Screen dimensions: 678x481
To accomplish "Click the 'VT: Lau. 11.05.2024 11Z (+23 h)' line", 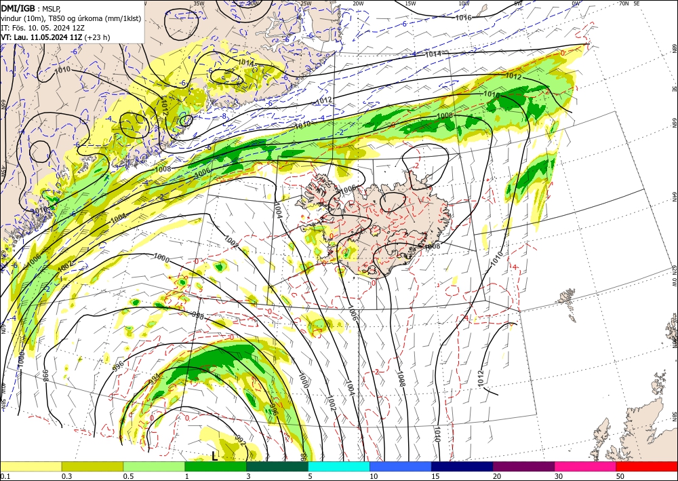I will 56,37.
